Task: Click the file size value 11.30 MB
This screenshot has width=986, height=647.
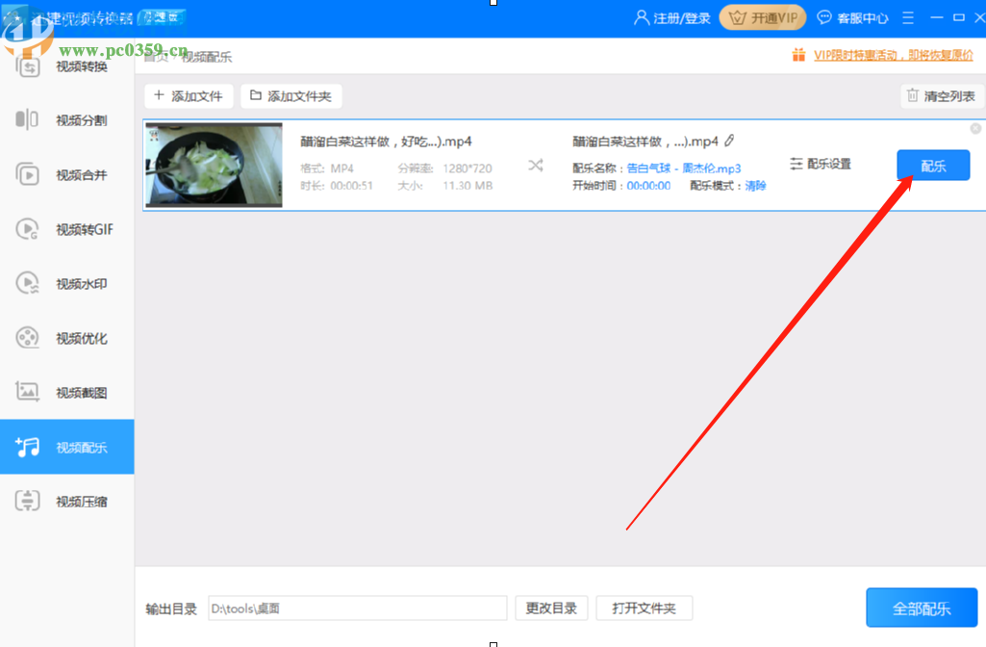Action: tap(468, 186)
